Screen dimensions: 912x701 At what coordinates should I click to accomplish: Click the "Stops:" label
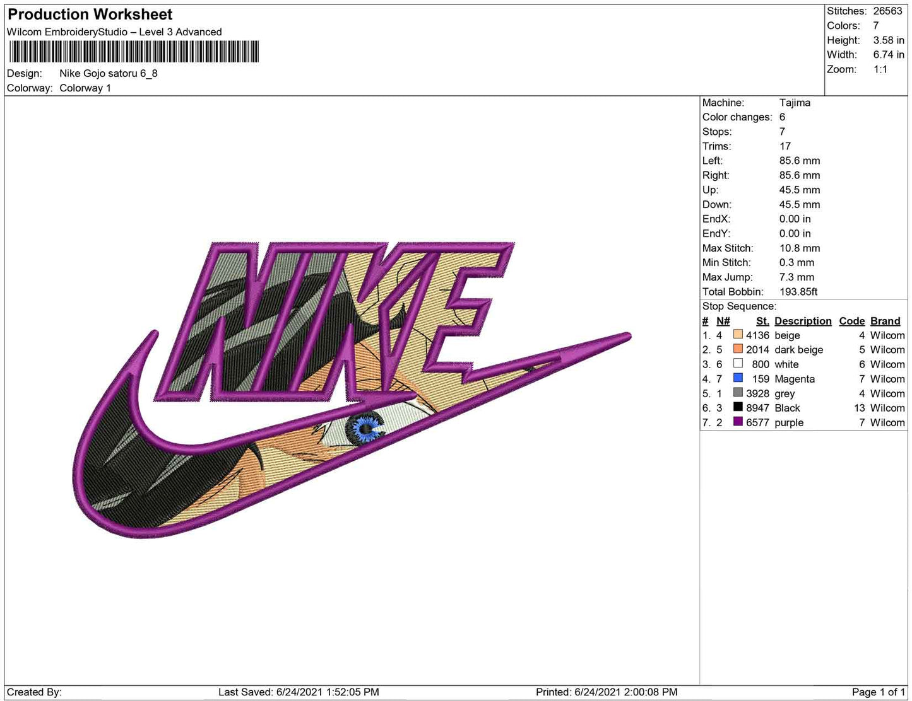(x=717, y=131)
